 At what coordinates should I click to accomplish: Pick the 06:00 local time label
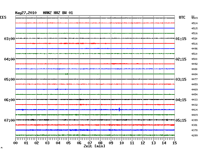[x=9, y=100]
